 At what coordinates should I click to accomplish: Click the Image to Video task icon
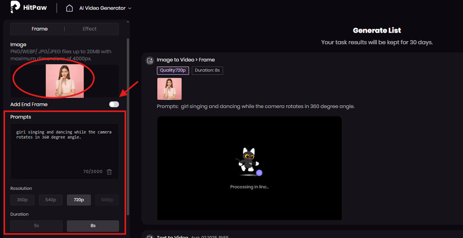pos(150,61)
